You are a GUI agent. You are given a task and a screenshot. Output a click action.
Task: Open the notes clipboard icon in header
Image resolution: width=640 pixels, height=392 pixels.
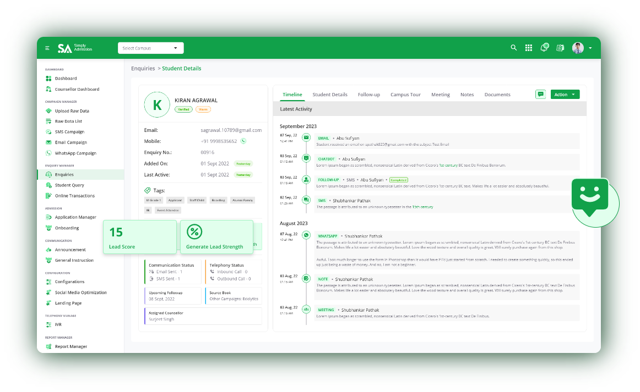coord(560,48)
